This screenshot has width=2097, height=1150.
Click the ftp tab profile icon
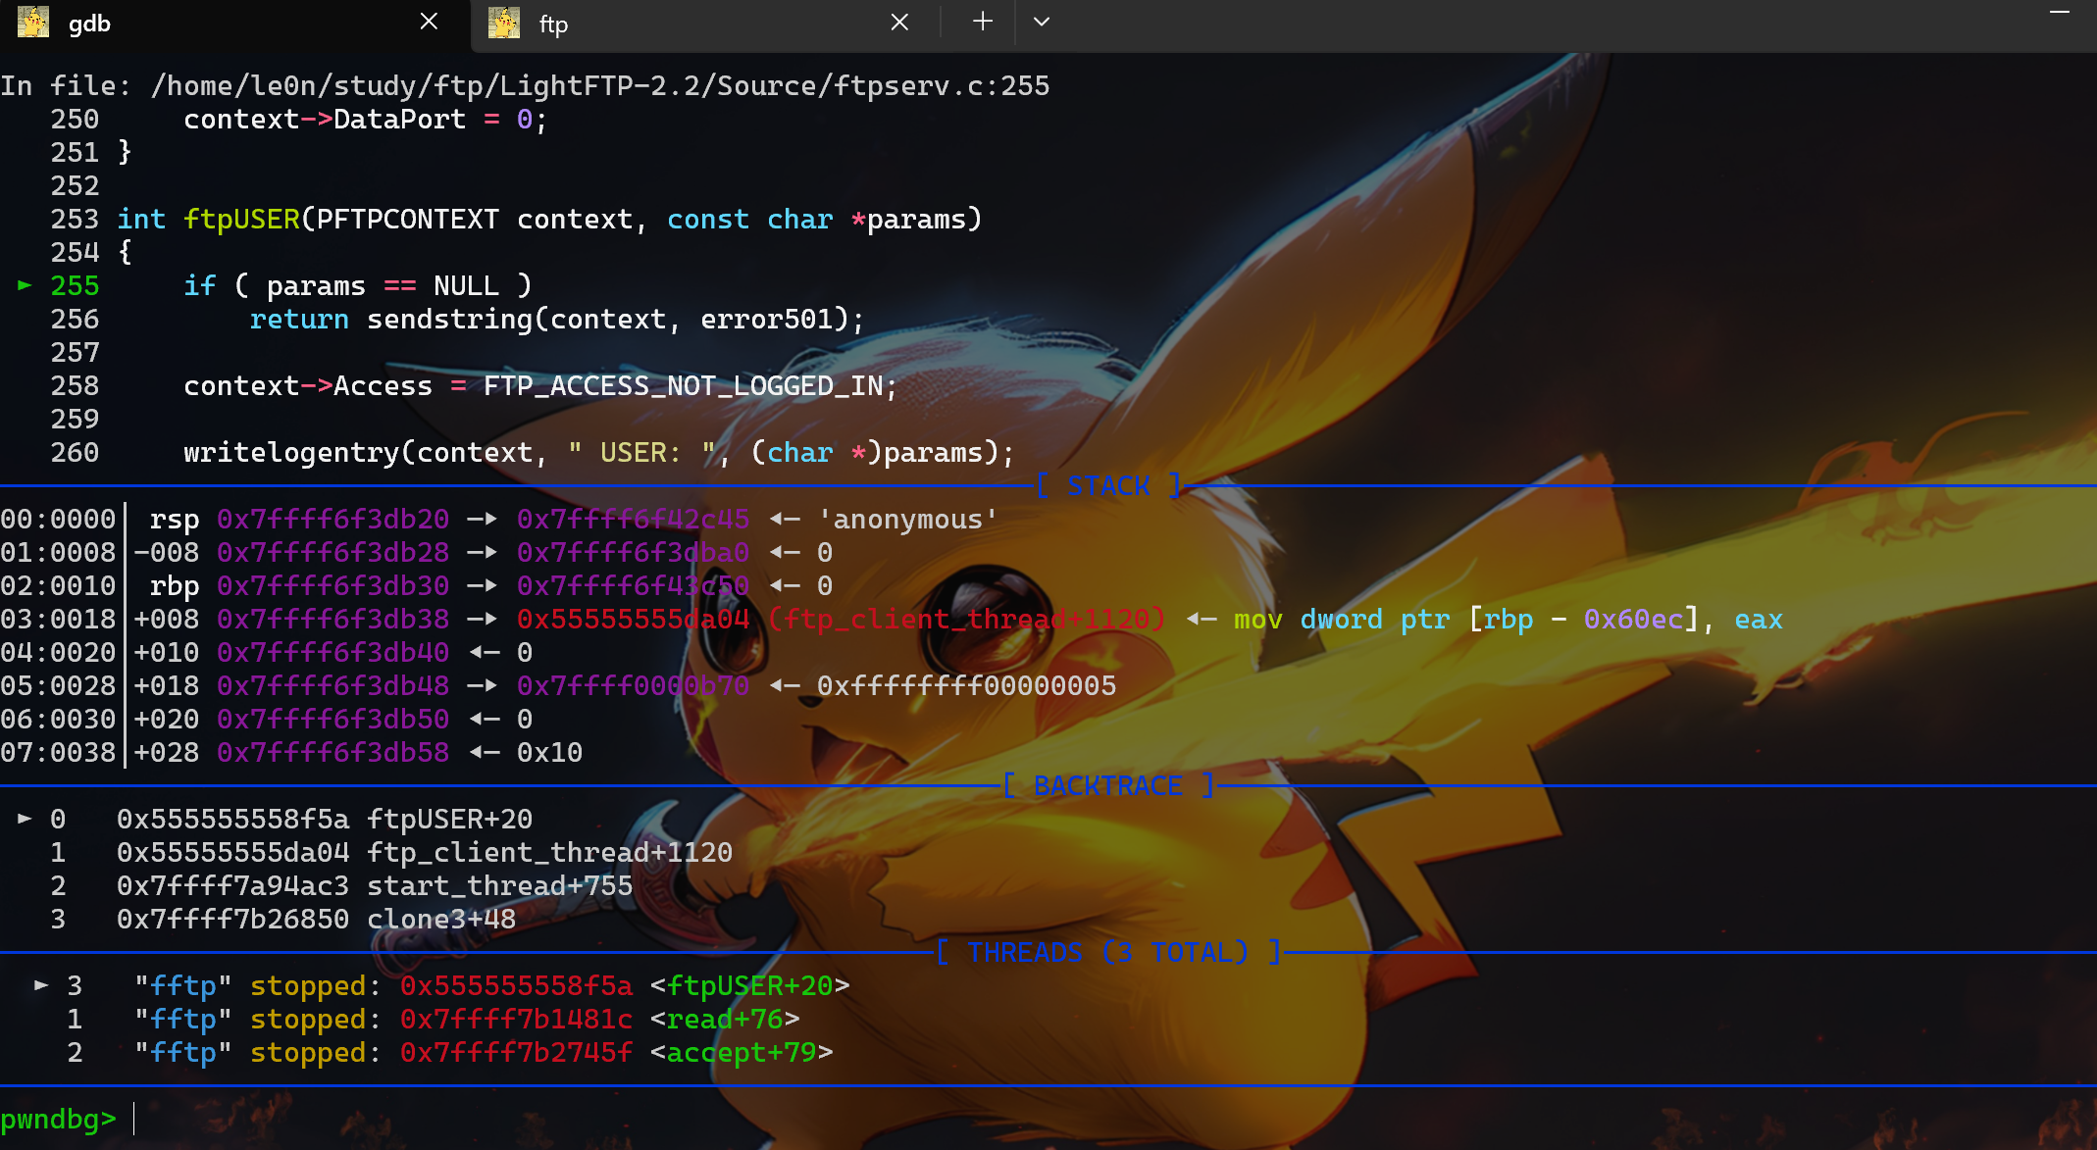[x=504, y=22]
